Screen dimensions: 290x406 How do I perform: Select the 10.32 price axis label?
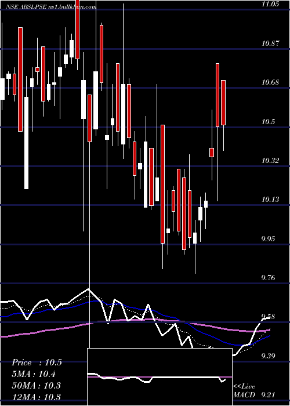(270, 161)
